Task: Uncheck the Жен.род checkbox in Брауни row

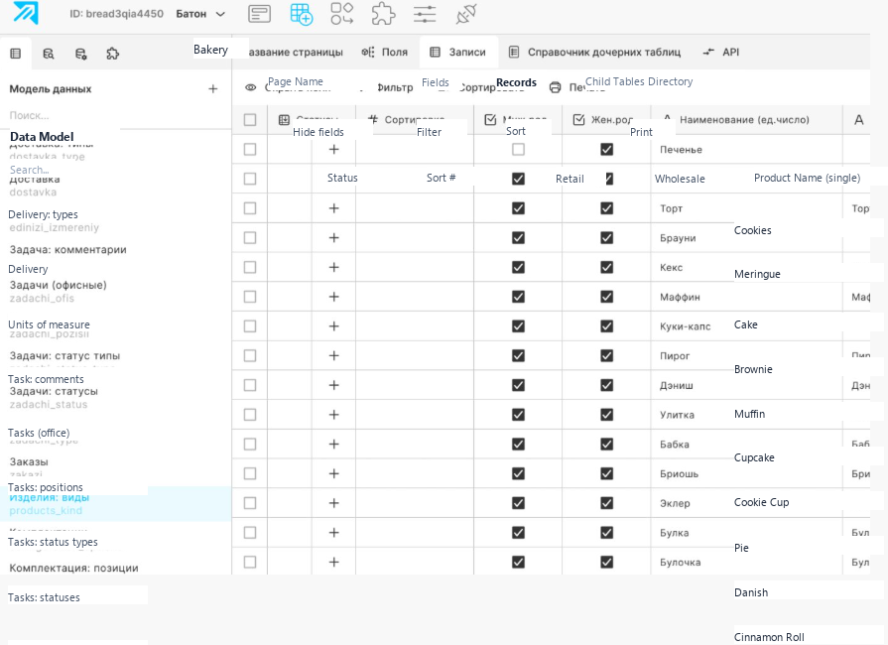Action: (x=606, y=238)
